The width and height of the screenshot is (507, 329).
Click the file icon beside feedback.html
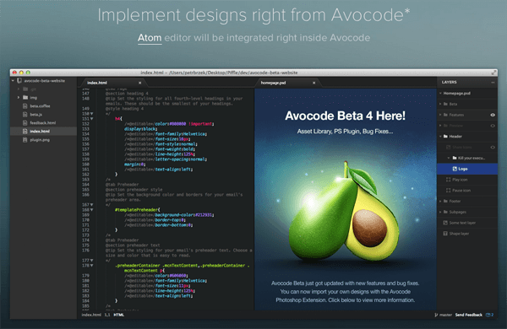click(25, 122)
